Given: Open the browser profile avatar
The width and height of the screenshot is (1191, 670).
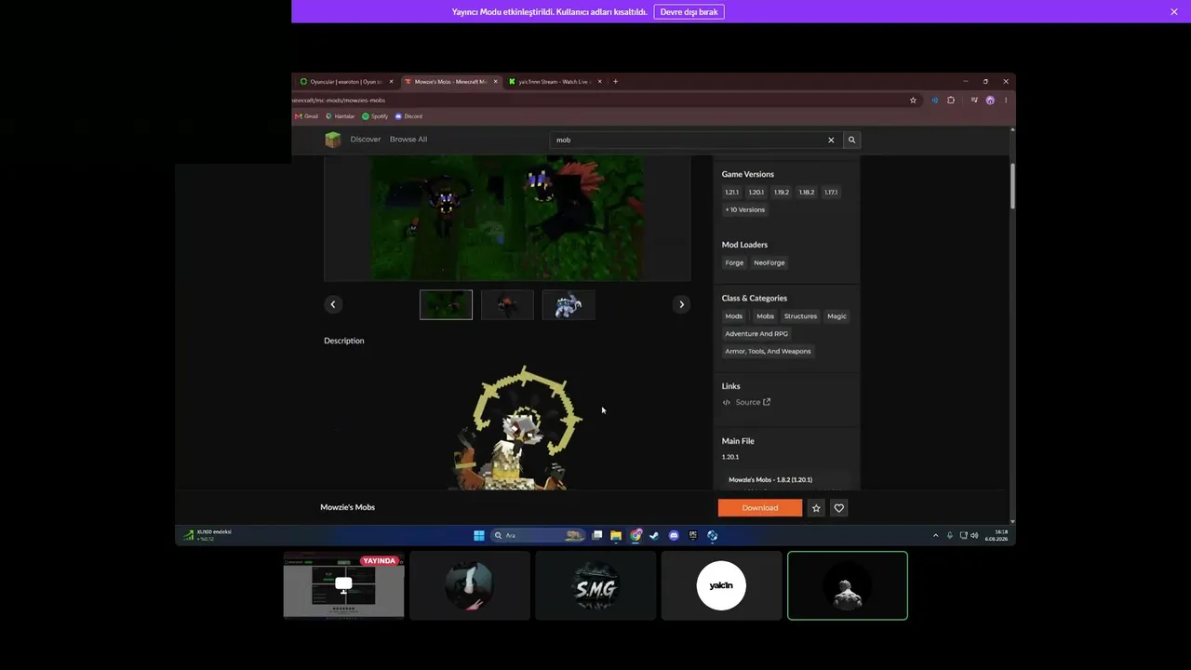Looking at the screenshot, I should pyautogui.click(x=990, y=100).
